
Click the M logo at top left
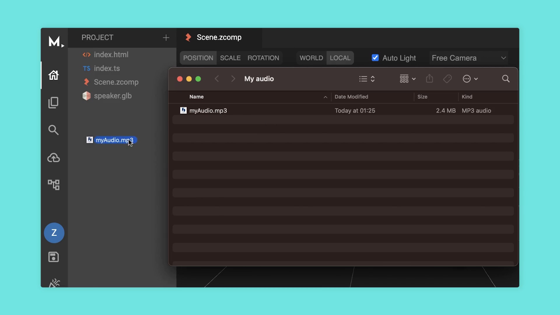(55, 41)
